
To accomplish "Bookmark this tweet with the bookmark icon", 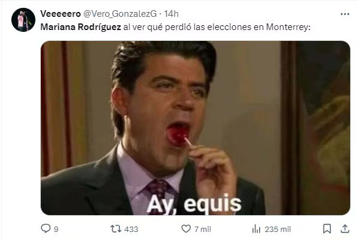I will (327, 228).
